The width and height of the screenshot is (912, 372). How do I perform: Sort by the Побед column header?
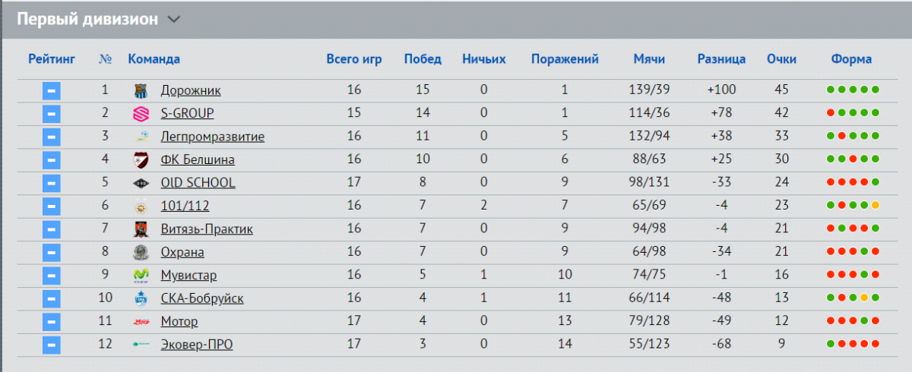click(x=423, y=59)
